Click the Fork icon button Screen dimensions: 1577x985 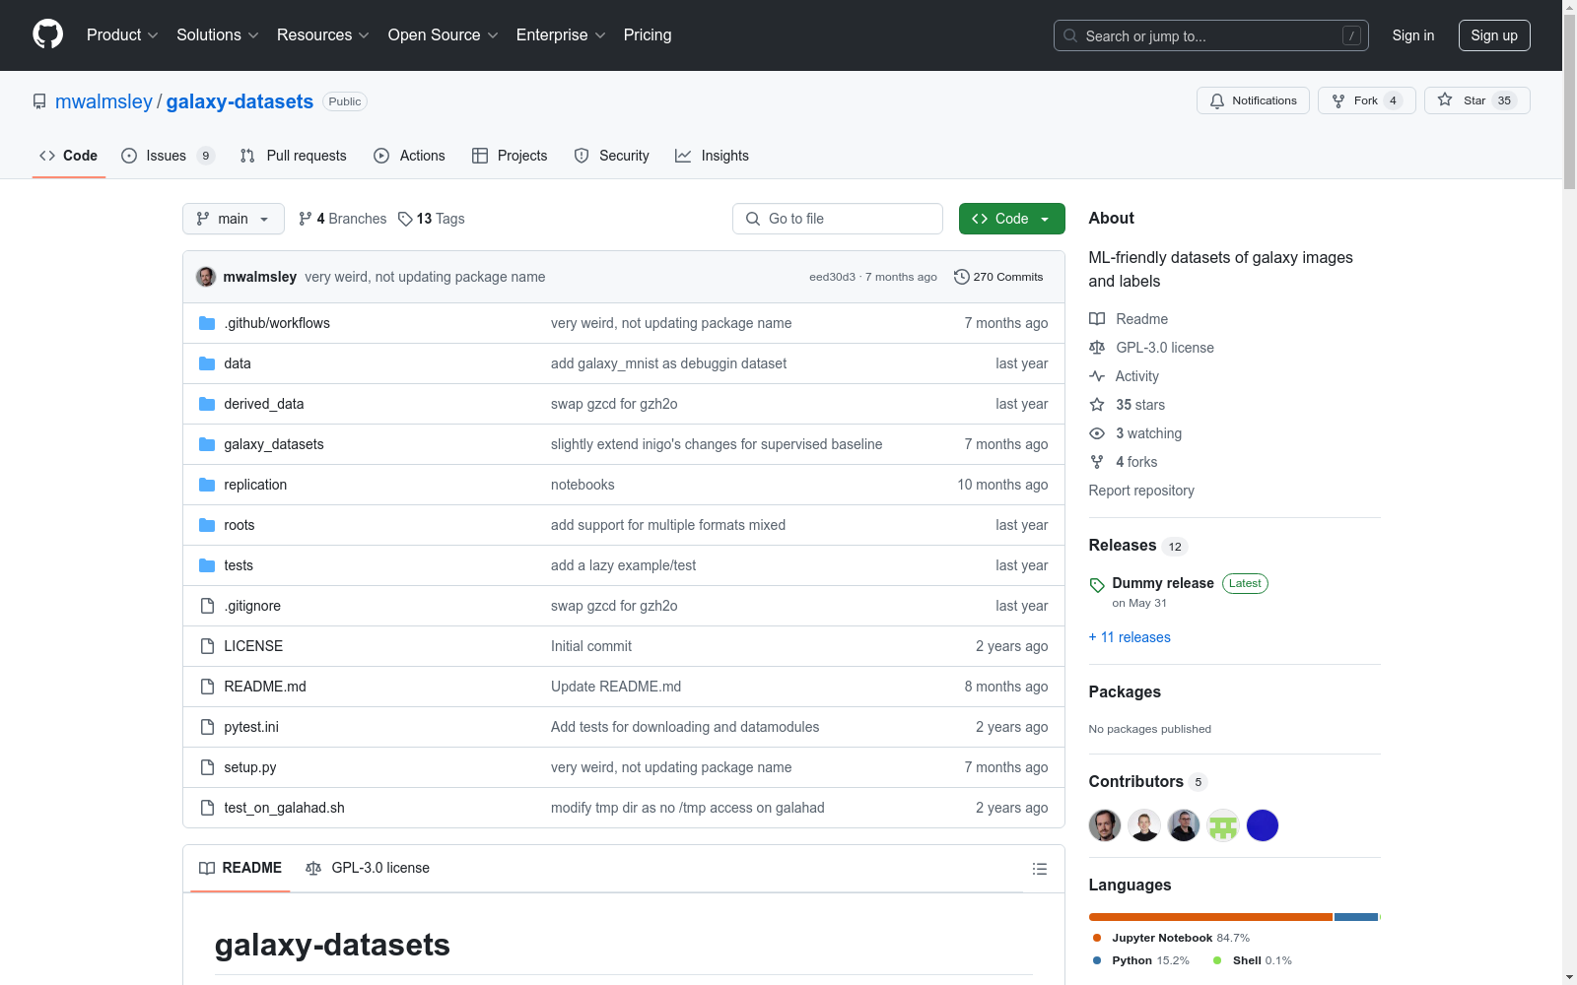[x=1337, y=100]
